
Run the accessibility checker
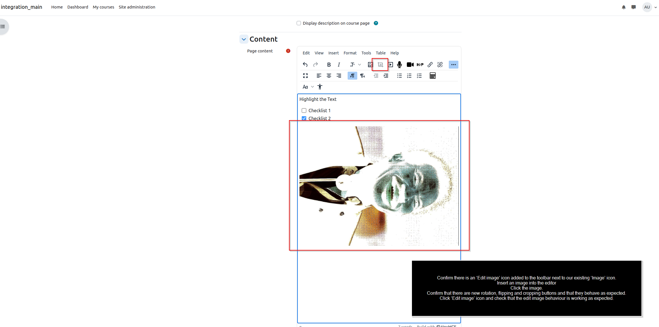(320, 87)
